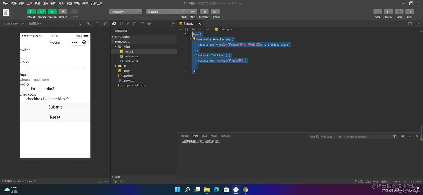Refresh the simulator with the reload icon
Image resolution: width=423 pixels, height=195 pixels.
click(x=79, y=24)
